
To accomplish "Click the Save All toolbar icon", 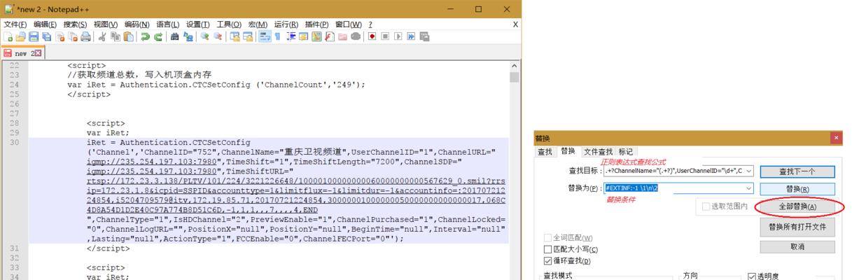I will click(x=46, y=36).
